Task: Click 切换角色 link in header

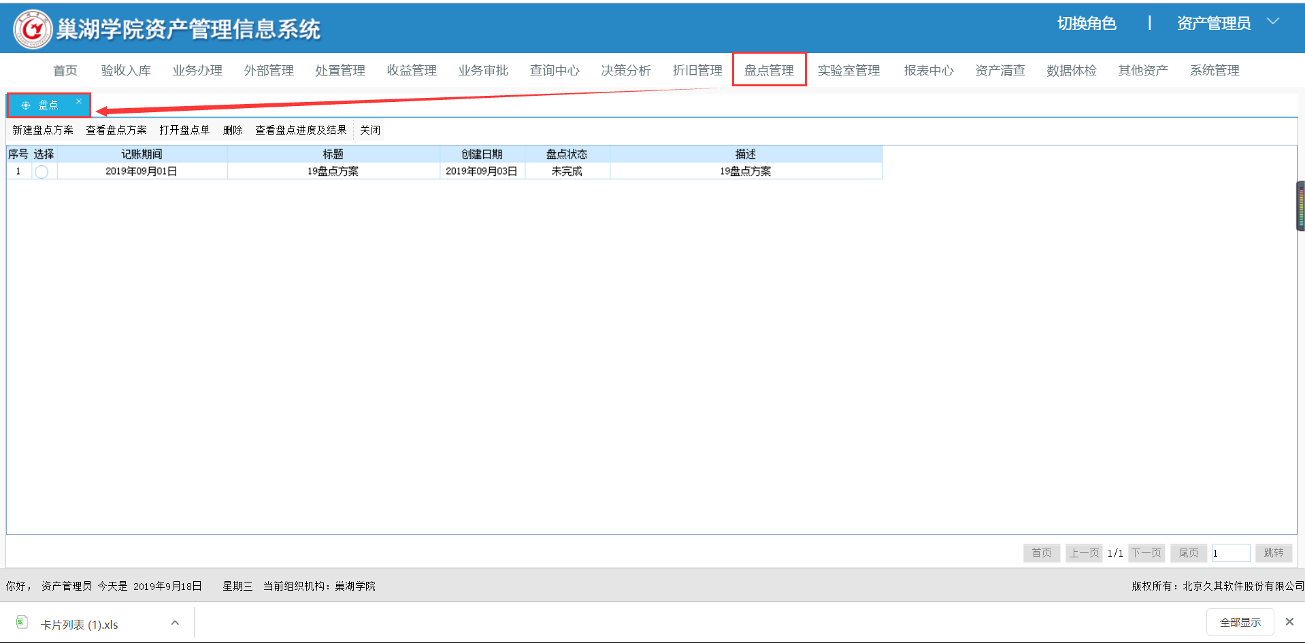Action: pyautogui.click(x=1087, y=24)
